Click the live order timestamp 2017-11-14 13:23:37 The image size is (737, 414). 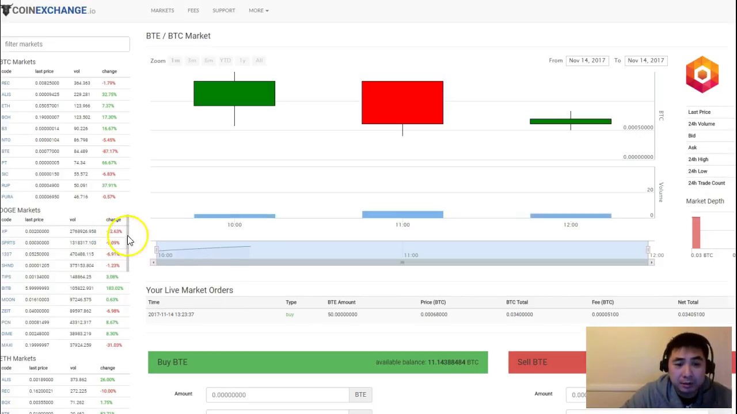(x=171, y=315)
